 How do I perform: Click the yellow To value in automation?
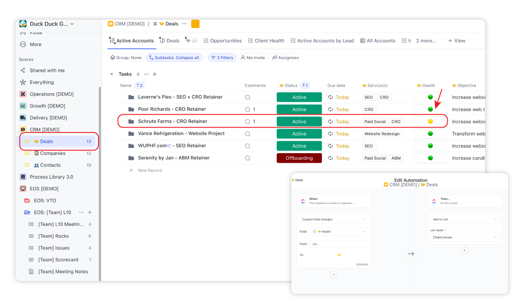coord(339,255)
